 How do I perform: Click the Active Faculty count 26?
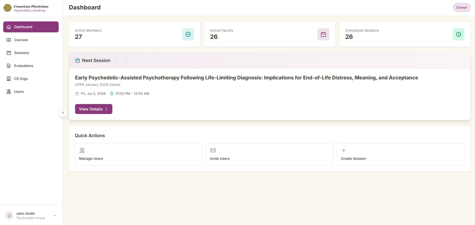[x=214, y=37]
